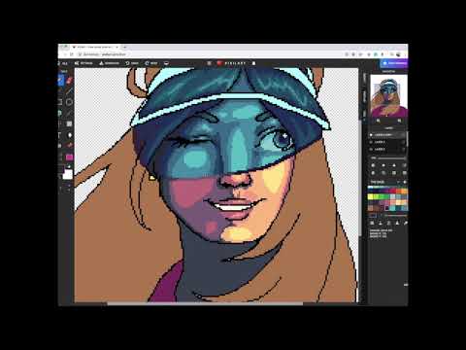
Task: Expand the color palette dropdown arrow
Action: tap(399, 182)
